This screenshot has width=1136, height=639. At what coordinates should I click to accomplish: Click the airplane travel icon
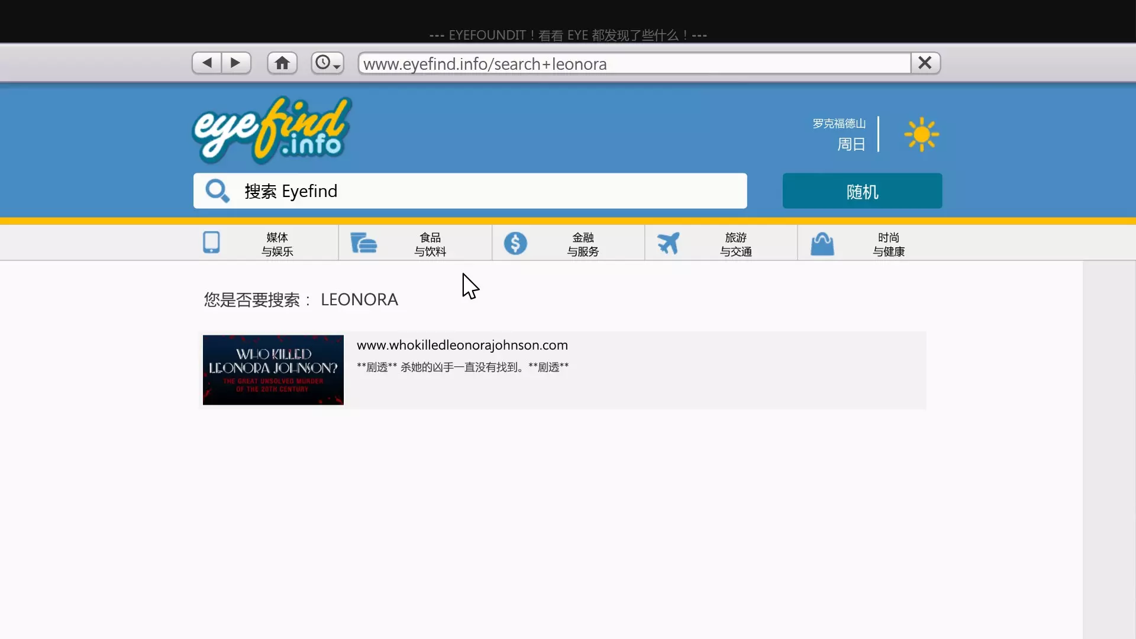(668, 243)
